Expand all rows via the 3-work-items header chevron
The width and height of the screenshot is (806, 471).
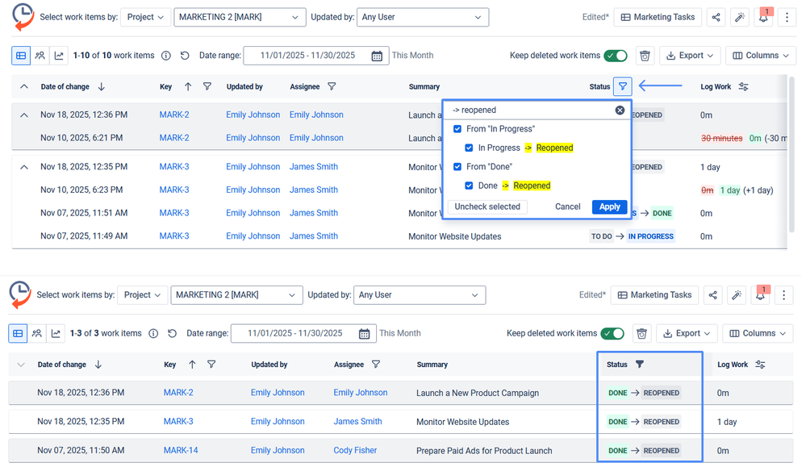[x=21, y=365]
